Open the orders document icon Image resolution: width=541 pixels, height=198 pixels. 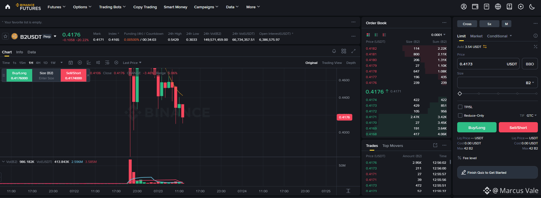487,7
